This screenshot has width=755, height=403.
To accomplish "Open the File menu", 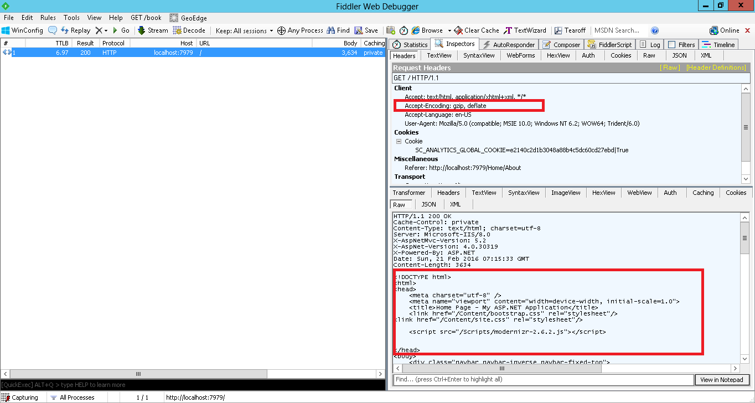I will click(x=9, y=18).
